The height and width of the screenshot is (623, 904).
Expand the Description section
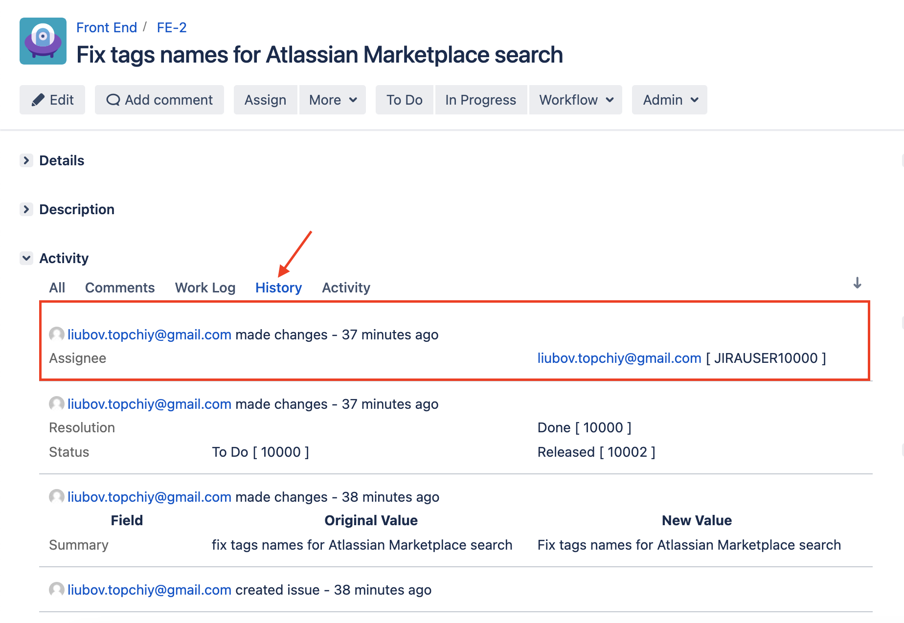point(26,209)
